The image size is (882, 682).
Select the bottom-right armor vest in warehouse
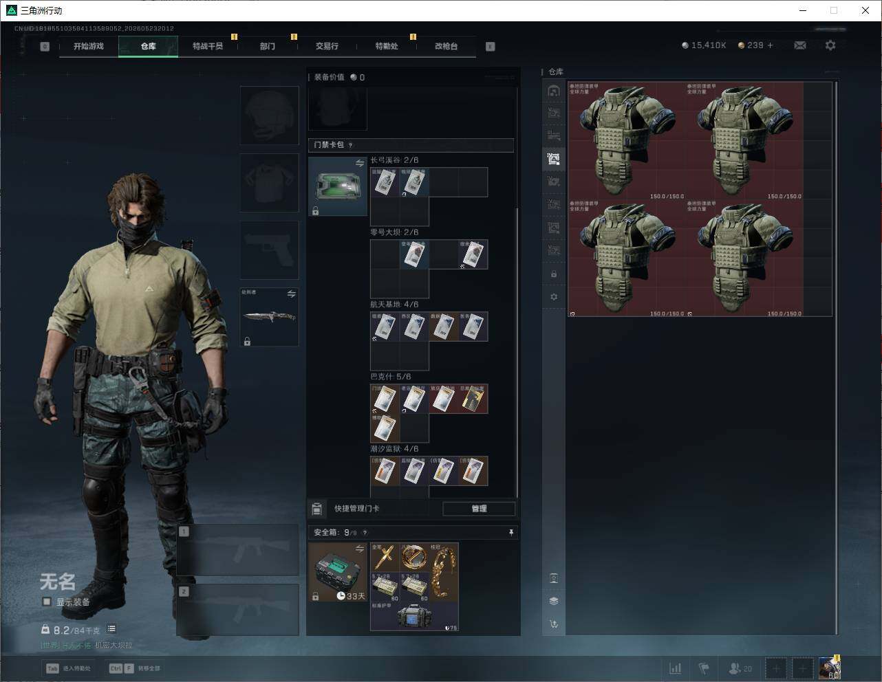pyautogui.click(x=744, y=258)
